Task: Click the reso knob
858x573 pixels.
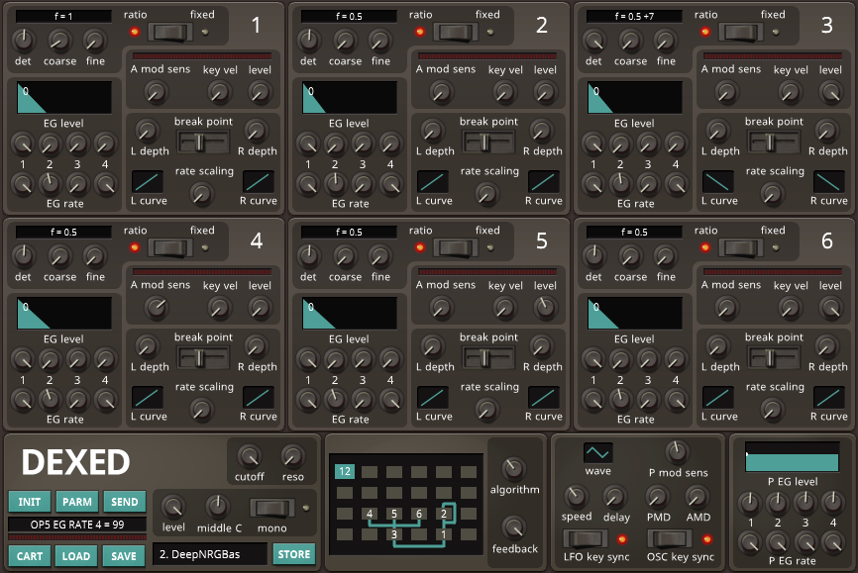Action: coord(292,456)
